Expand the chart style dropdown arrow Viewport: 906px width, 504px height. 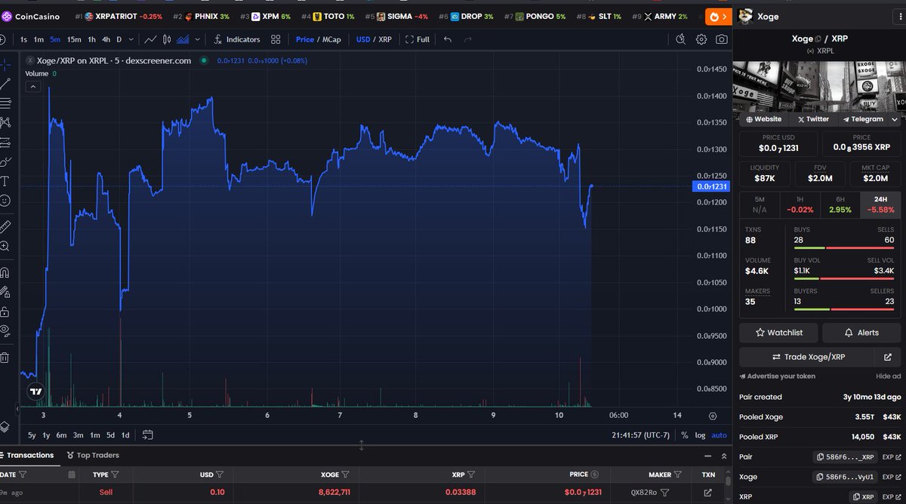[196, 39]
